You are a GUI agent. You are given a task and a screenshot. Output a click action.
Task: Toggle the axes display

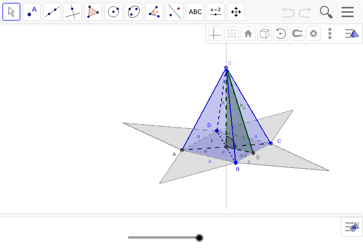(215, 34)
